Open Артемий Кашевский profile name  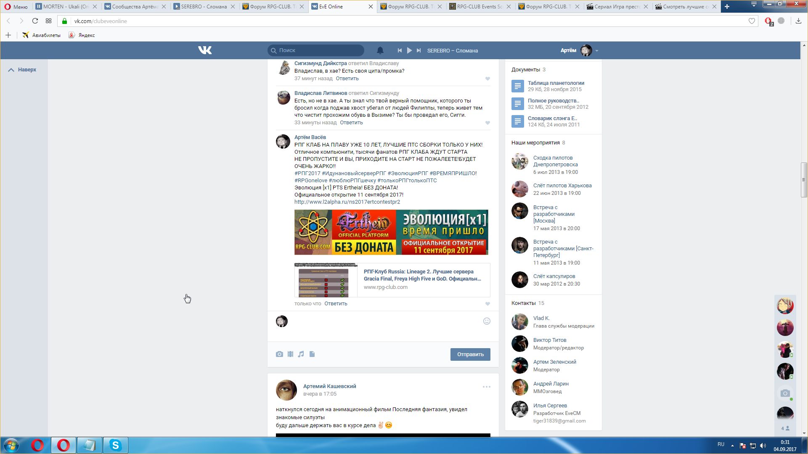coord(329,386)
